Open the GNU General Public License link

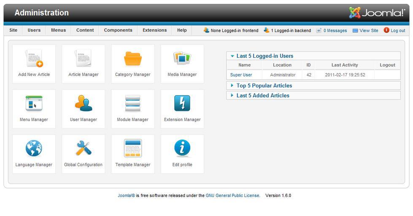[x=232, y=196]
